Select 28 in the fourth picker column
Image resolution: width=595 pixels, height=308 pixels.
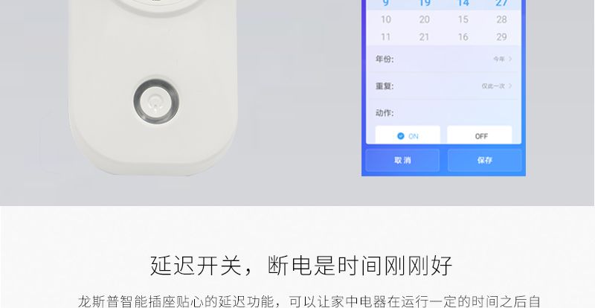[501, 19]
